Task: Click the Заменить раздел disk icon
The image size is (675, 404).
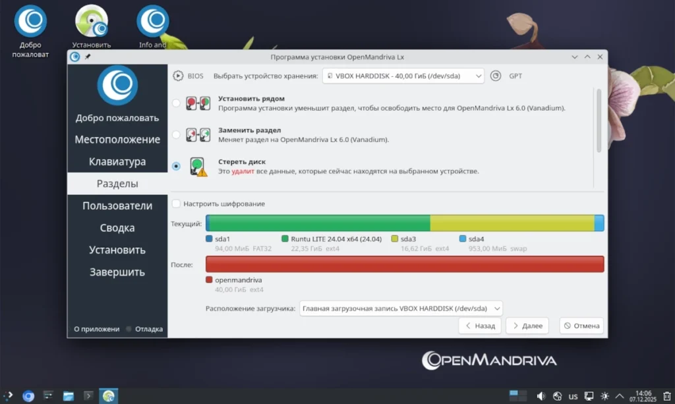Action: (198, 135)
